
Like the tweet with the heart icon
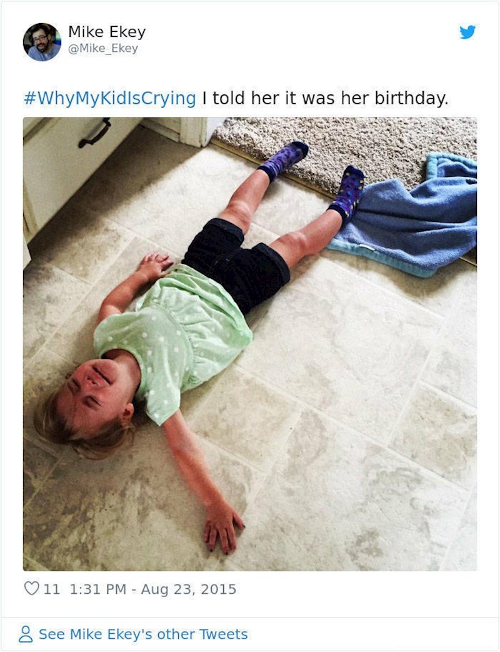point(32,588)
